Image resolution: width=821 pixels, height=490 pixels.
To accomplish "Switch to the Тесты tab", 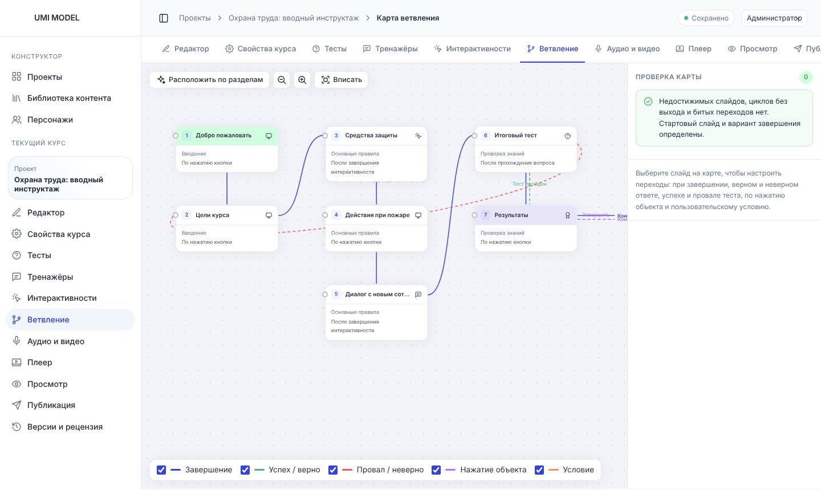I will coord(330,49).
